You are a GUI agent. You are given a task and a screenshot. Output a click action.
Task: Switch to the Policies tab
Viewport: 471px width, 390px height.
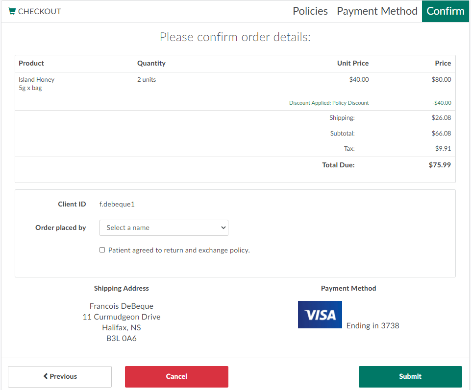[310, 11]
